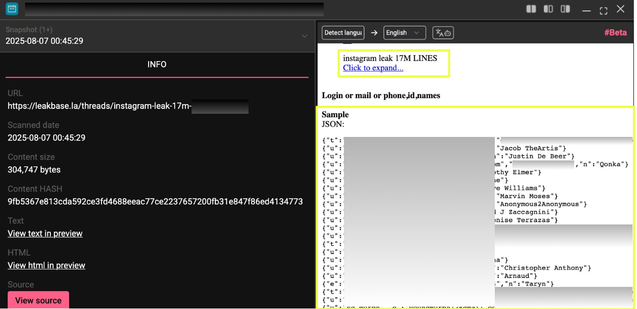Open the Detect language source dropdown

[x=343, y=33]
